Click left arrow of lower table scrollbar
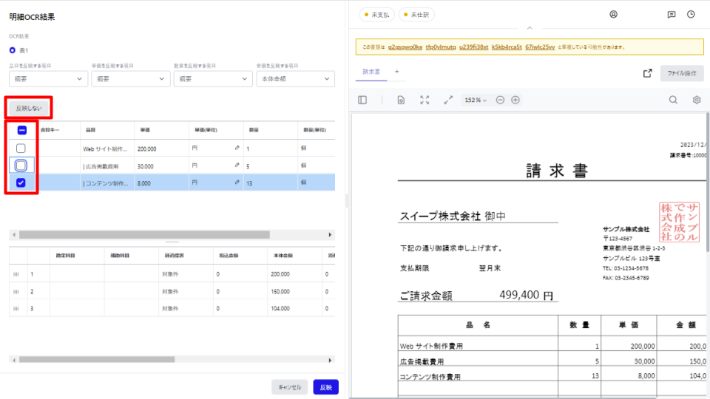The width and height of the screenshot is (710, 399). 14,360
